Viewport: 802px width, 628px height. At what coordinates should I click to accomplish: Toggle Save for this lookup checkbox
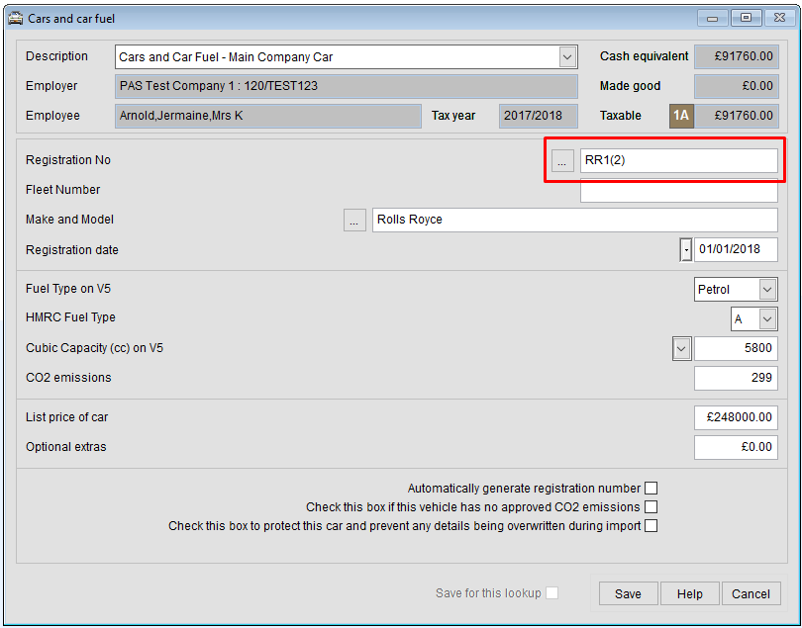tap(551, 592)
